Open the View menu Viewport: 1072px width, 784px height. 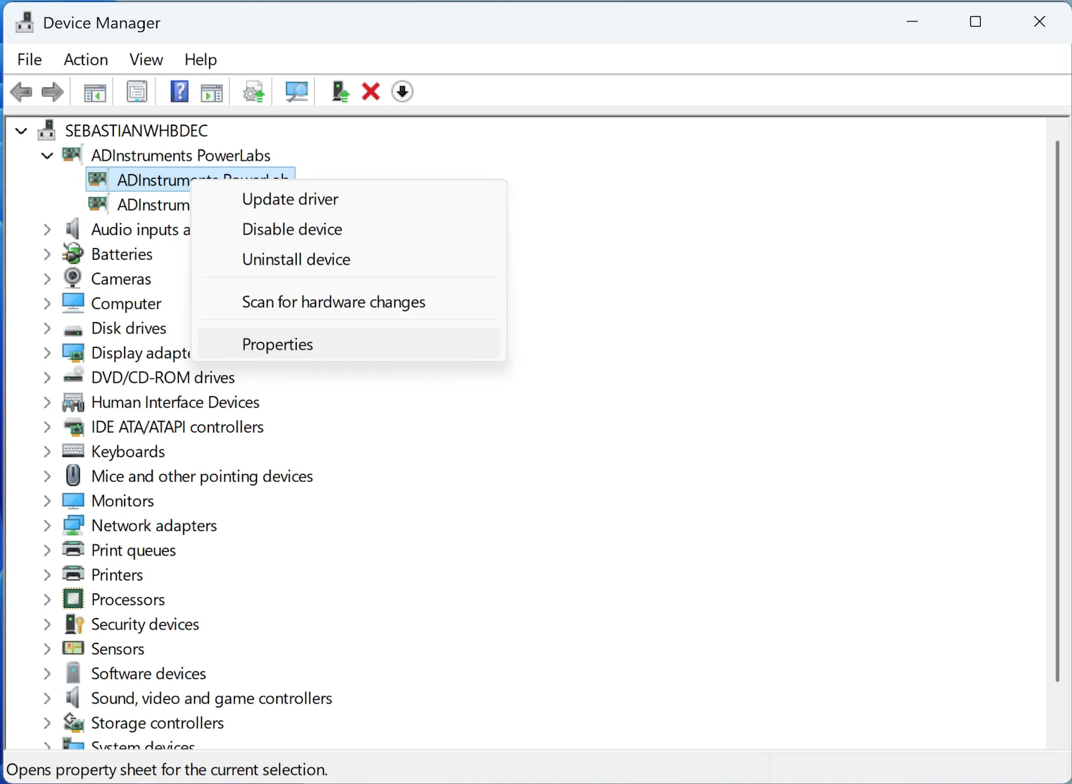tap(146, 60)
